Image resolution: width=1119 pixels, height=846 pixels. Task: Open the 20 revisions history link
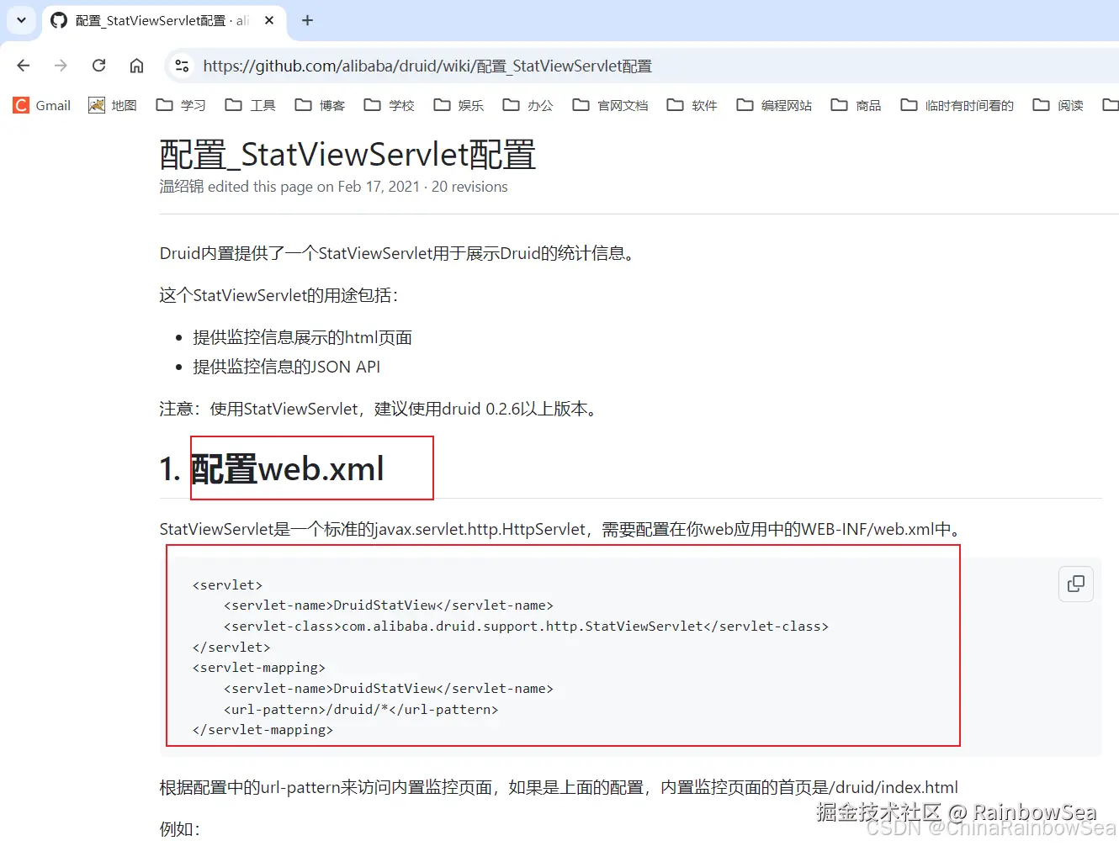[x=469, y=187]
